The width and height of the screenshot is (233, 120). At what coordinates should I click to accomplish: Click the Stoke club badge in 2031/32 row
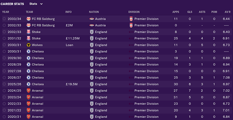tap(28, 38)
